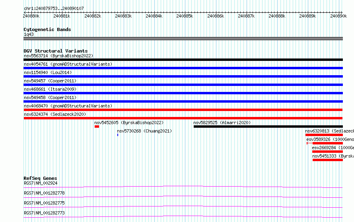
Task: Click the 240883k ruler tick label
Action: click(x=123, y=16)
